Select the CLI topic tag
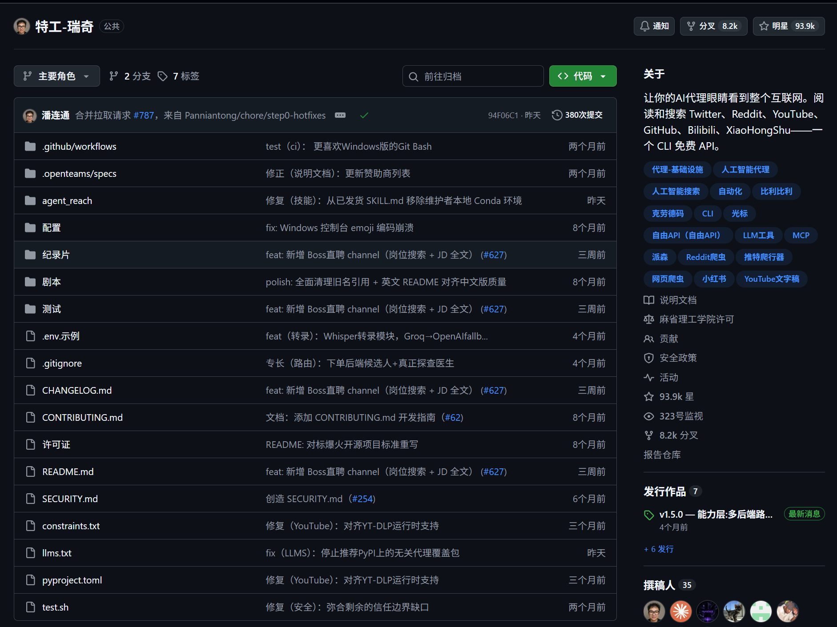Viewport: 837px width, 627px height. pos(708,214)
